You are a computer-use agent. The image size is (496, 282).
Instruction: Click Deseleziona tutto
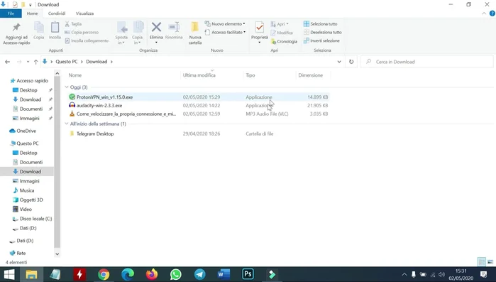322,32
